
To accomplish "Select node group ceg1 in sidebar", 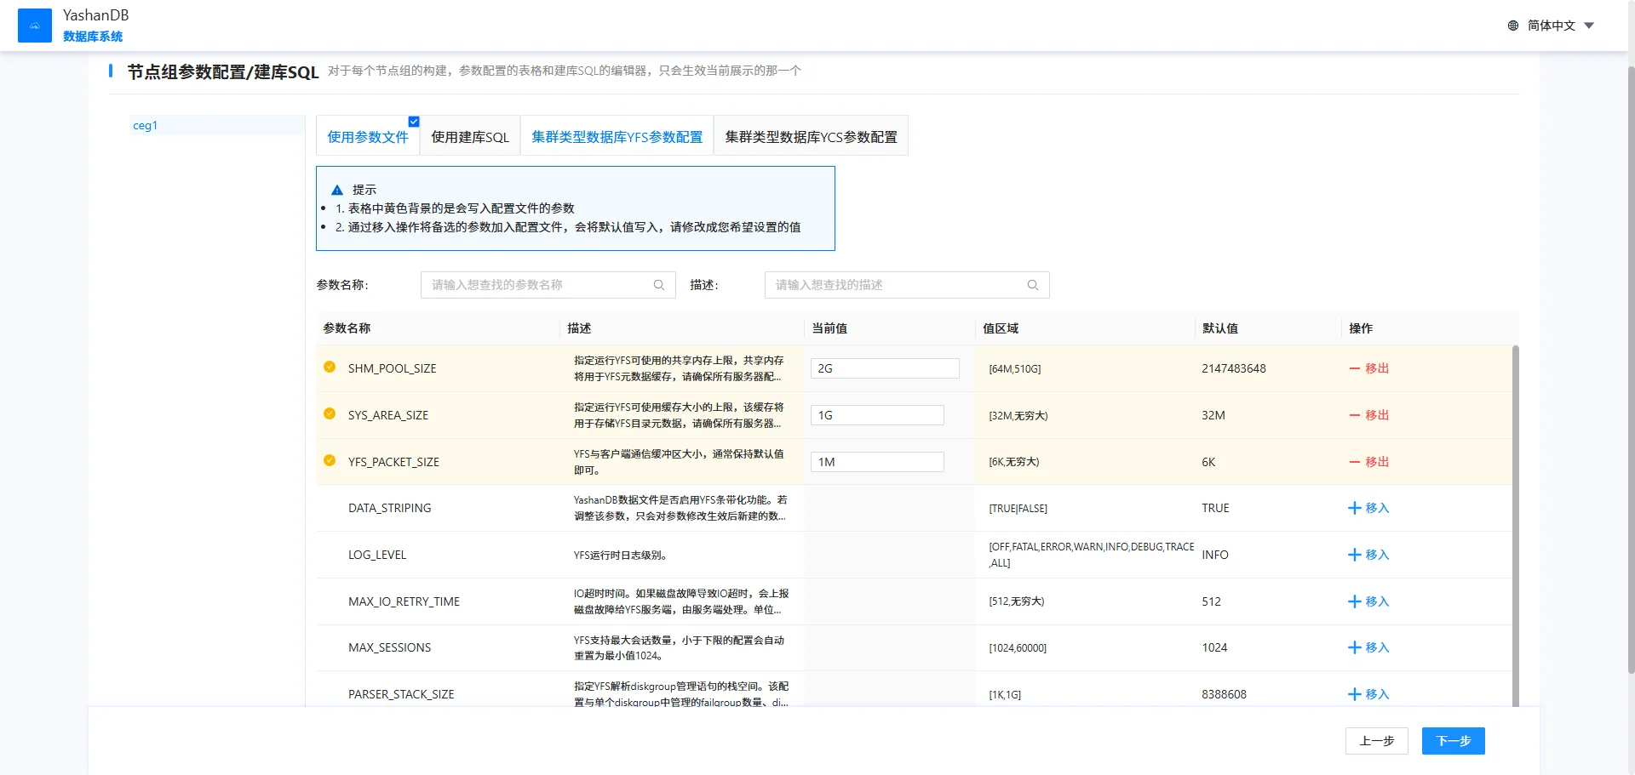I will (x=146, y=125).
